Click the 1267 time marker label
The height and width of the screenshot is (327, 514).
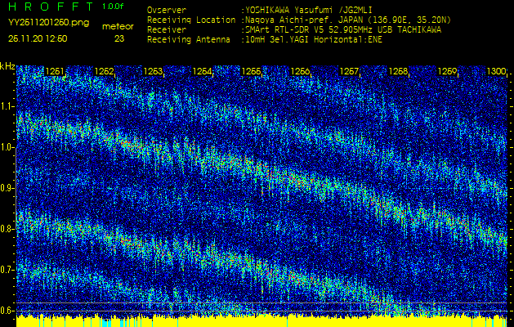point(349,72)
